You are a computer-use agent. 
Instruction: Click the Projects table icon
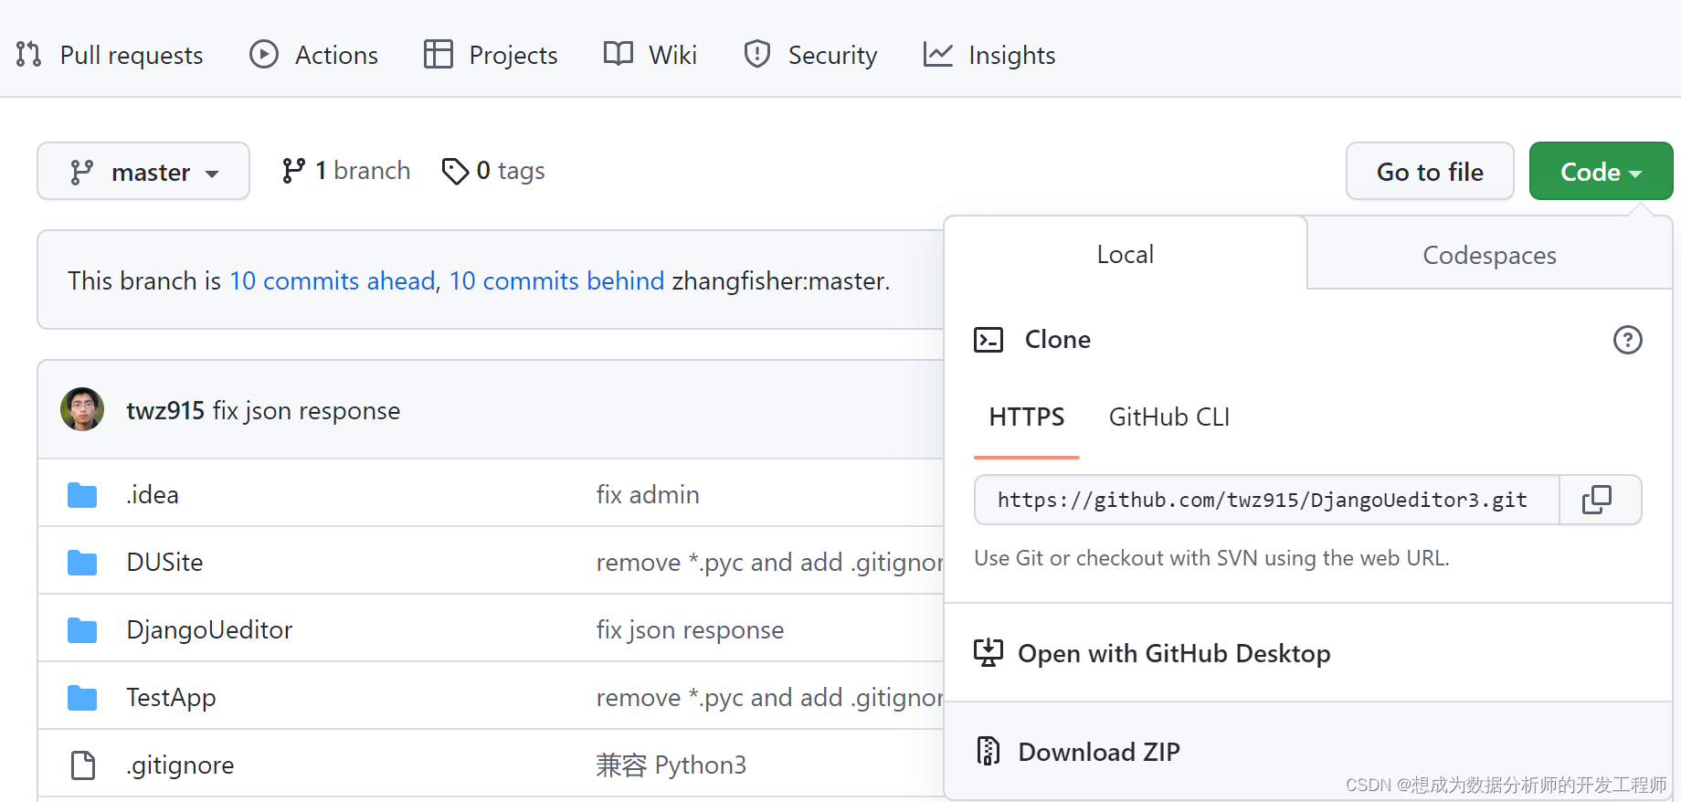point(439,54)
